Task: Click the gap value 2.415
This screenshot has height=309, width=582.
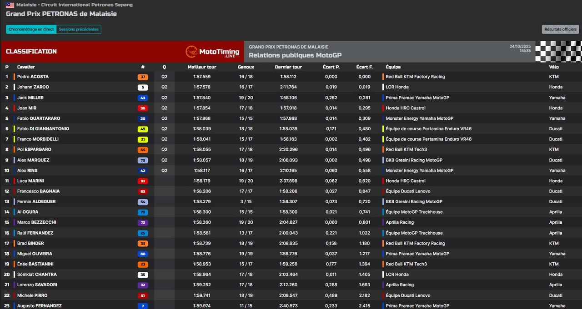Action: pos(364,306)
